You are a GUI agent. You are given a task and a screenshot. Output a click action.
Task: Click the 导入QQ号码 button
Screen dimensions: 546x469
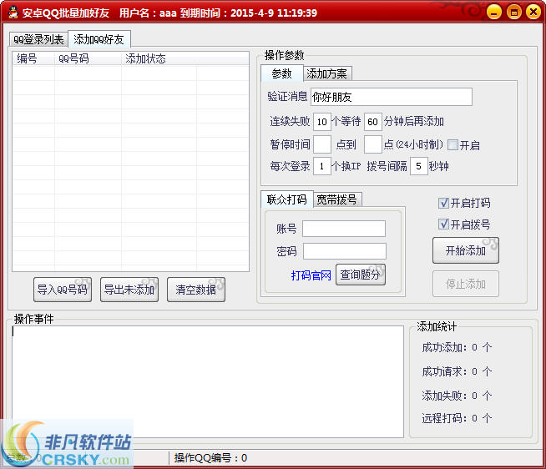pyautogui.click(x=63, y=290)
